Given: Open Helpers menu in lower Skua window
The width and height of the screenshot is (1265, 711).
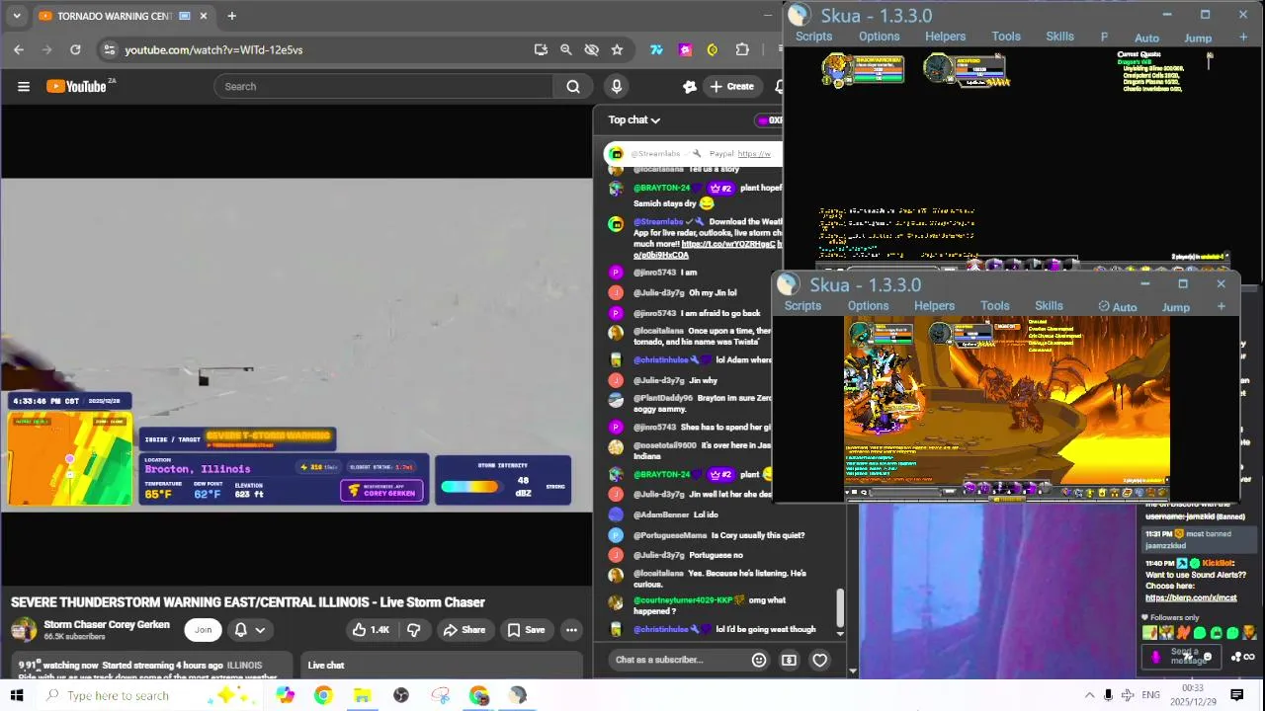Looking at the screenshot, I should pyautogui.click(x=935, y=306).
